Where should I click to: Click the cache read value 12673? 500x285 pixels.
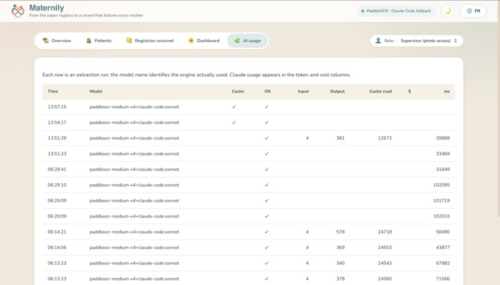click(385, 138)
